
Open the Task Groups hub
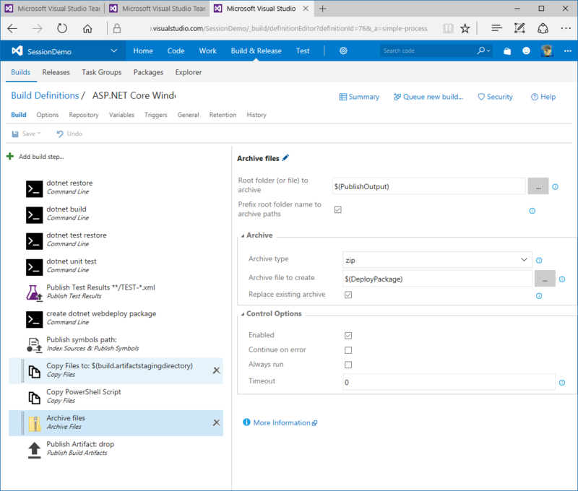[102, 72]
